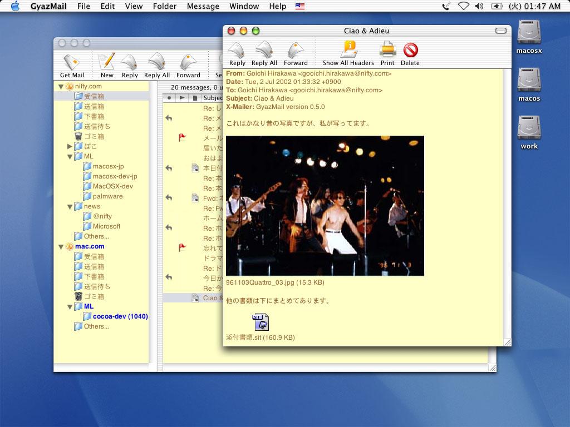The height and width of the screenshot is (427, 570).
Task: Click flagged メール message row
Action: [193, 138]
